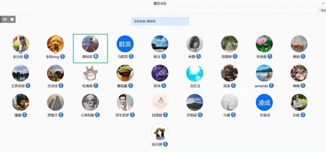Click the mic icon next to 左屹

click(303, 115)
